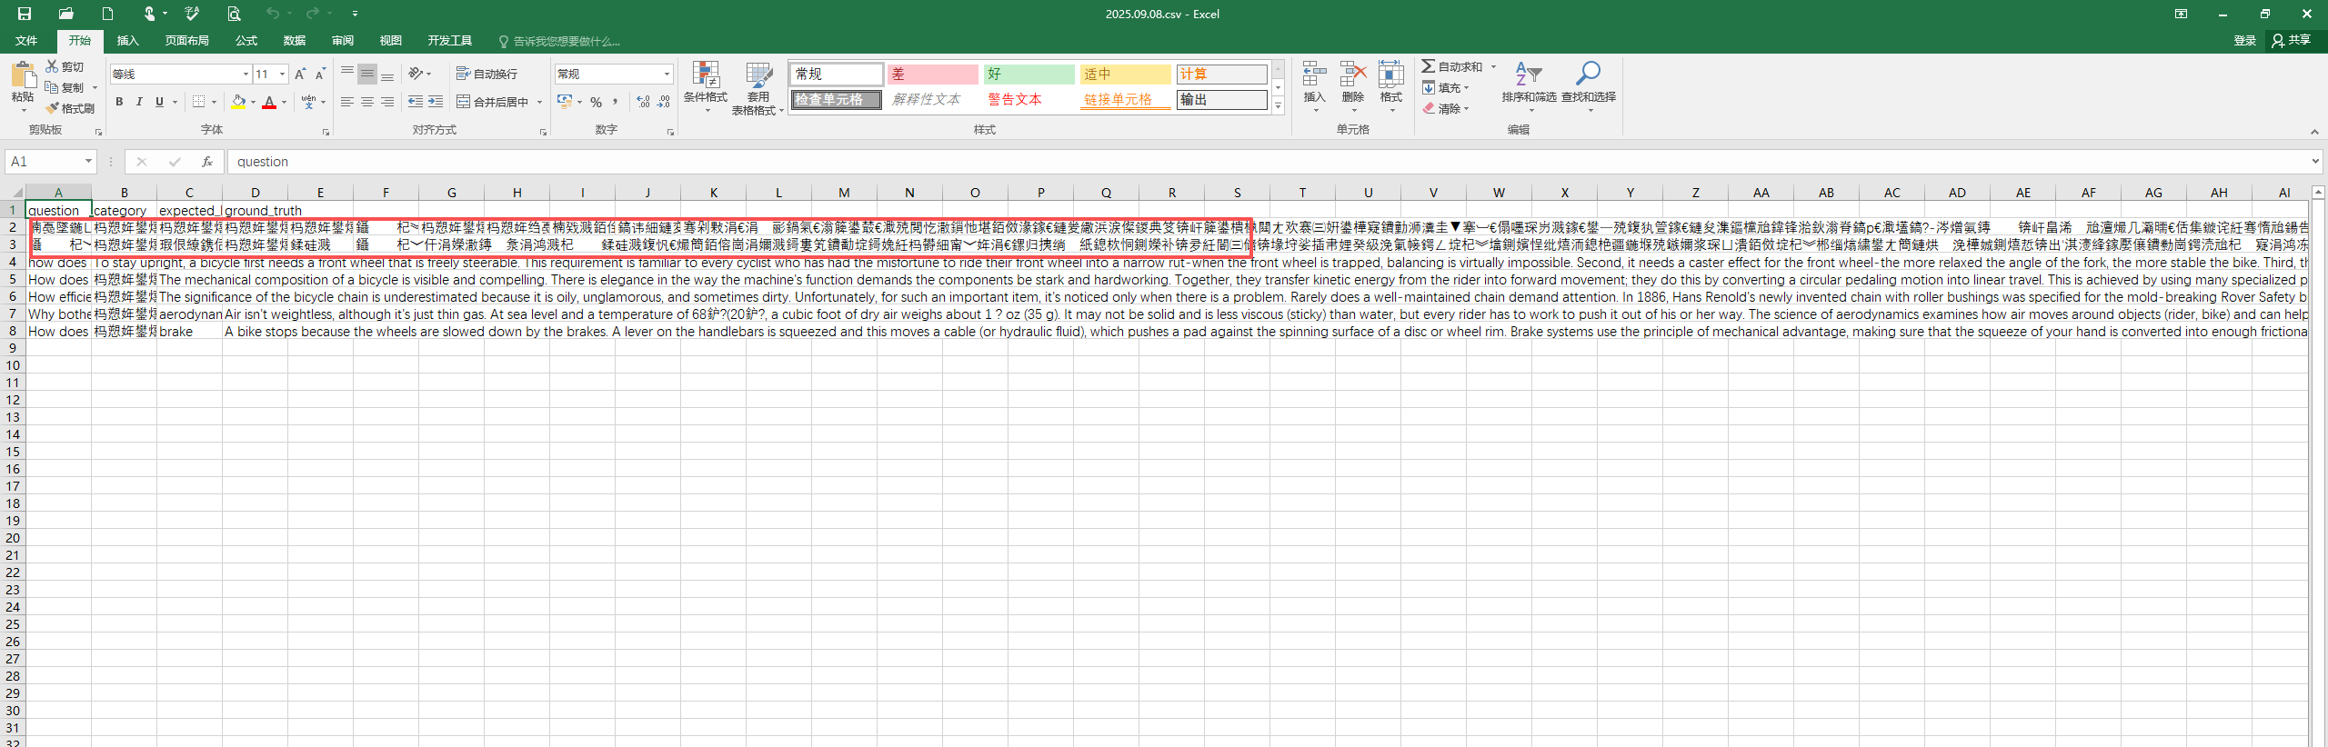Screen dimensions: 2328x747
Task: Switch to the Page Layout tab
Action: point(186,41)
